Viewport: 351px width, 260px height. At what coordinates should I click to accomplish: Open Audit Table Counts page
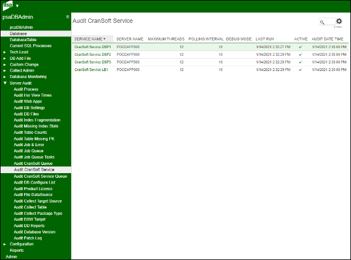pyautogui.click(x=30, y=133)
